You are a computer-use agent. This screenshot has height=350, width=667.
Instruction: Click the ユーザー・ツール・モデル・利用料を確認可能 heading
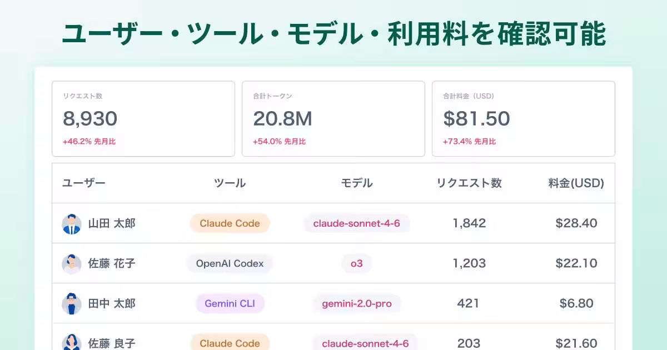click(333, 34)
